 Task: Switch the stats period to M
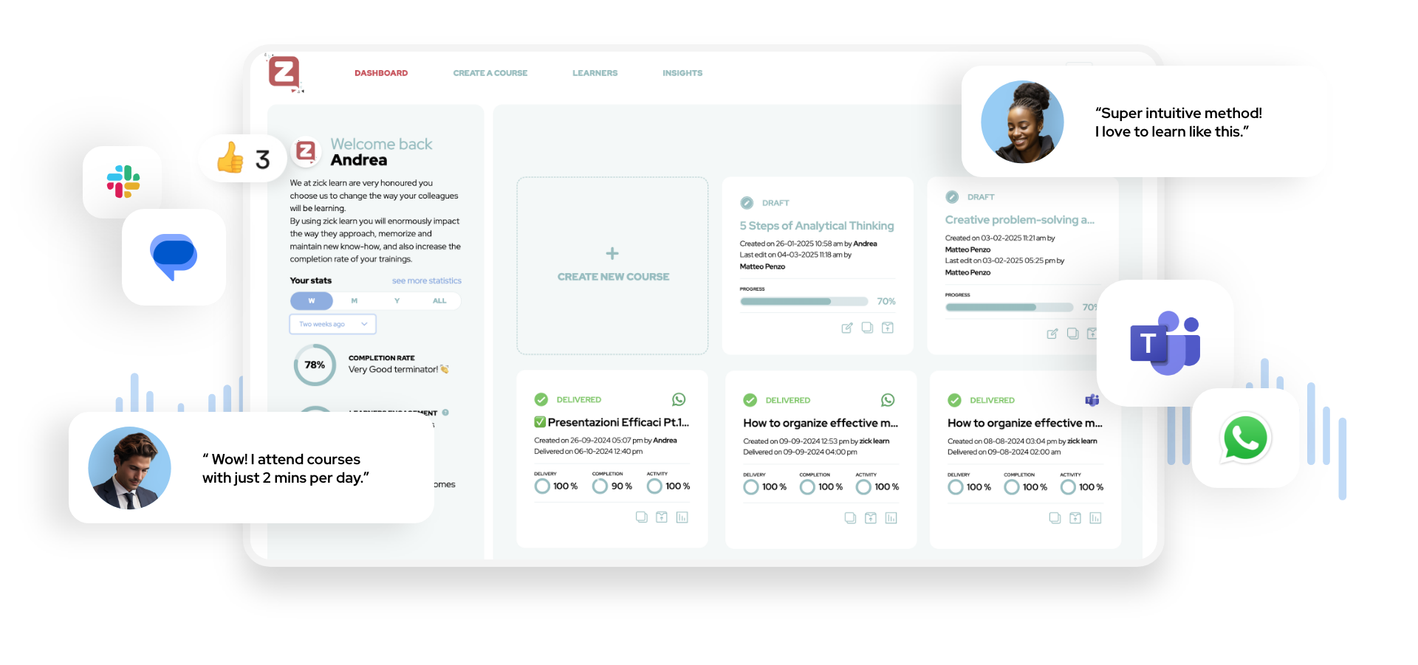[x=354, y=300]
